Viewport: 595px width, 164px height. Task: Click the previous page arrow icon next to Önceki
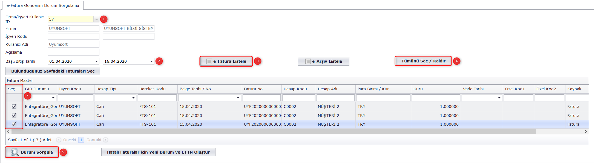[59, 140]
